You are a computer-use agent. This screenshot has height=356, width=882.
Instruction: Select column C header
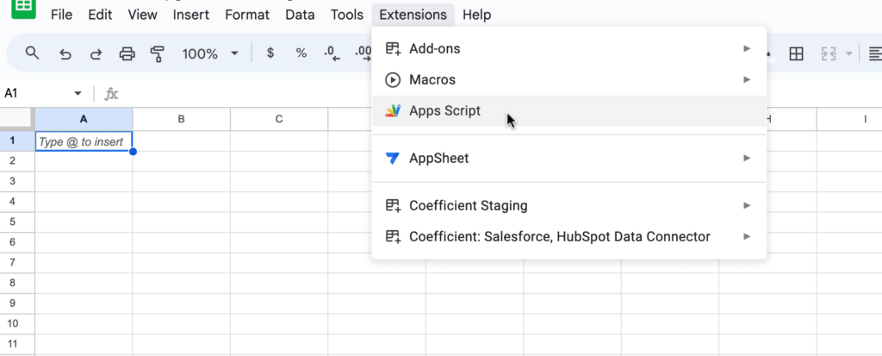279,120
